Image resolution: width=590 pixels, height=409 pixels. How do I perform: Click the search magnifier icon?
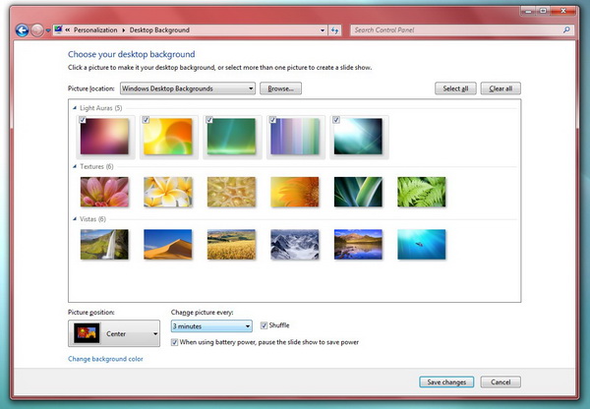click(566, 30)
